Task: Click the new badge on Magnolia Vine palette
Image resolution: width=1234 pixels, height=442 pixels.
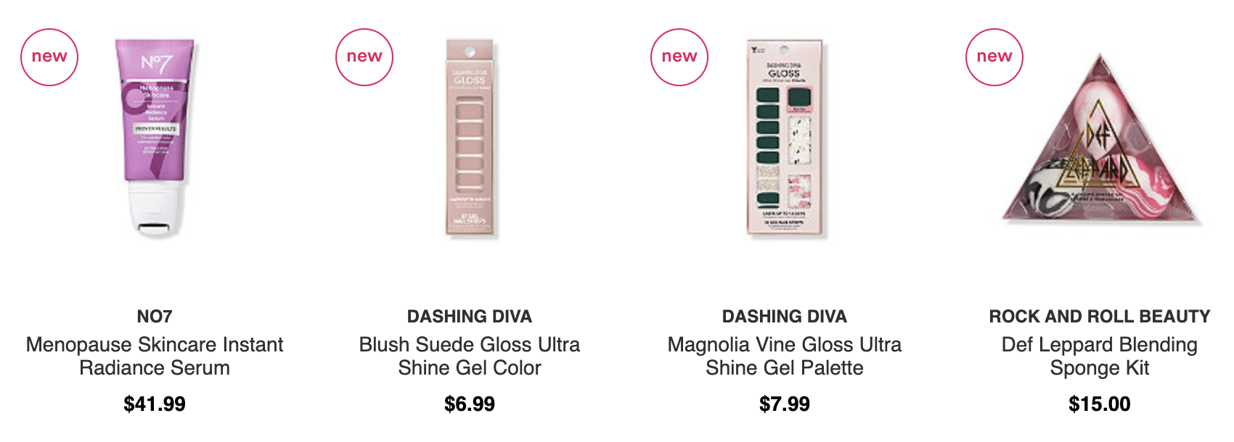Action: [679, 57]
